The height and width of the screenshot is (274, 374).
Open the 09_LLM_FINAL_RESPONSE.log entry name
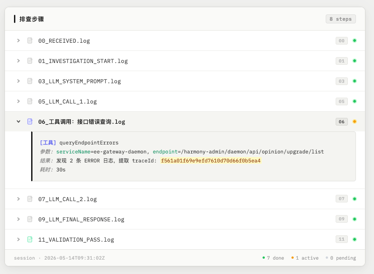coord(81,219)
